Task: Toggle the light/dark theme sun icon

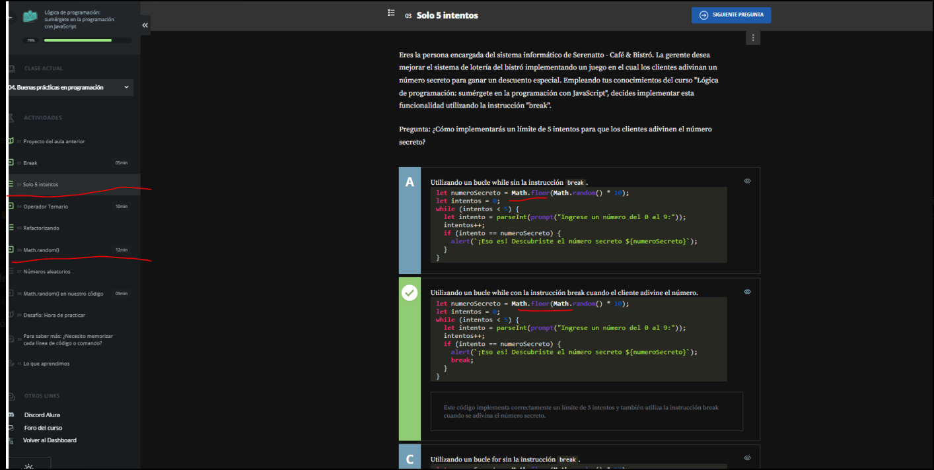Action: (28, 465)
